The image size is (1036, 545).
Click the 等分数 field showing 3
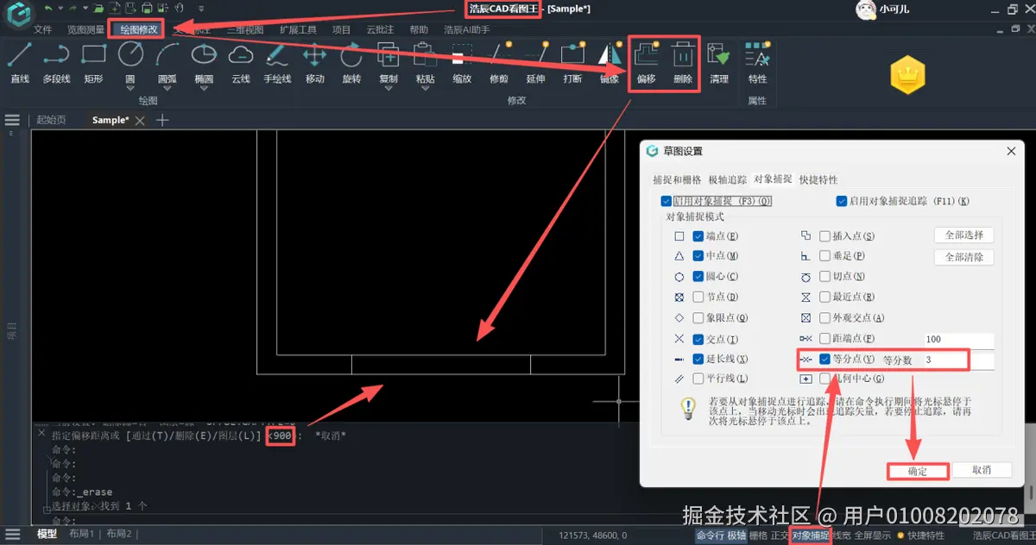pos(957,360)
